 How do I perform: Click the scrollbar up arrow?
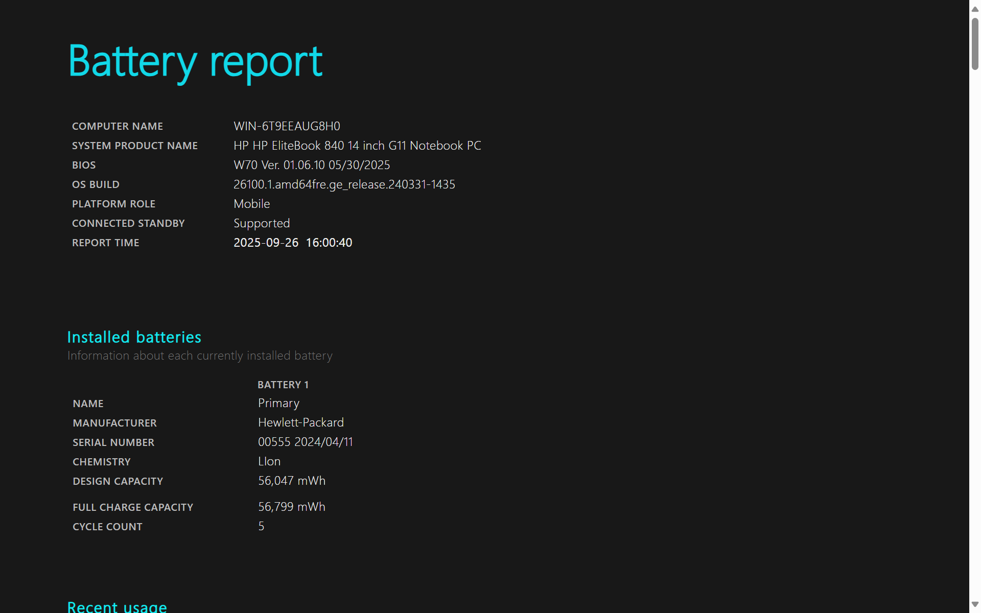pyautogui.click(x=974, y=9)
